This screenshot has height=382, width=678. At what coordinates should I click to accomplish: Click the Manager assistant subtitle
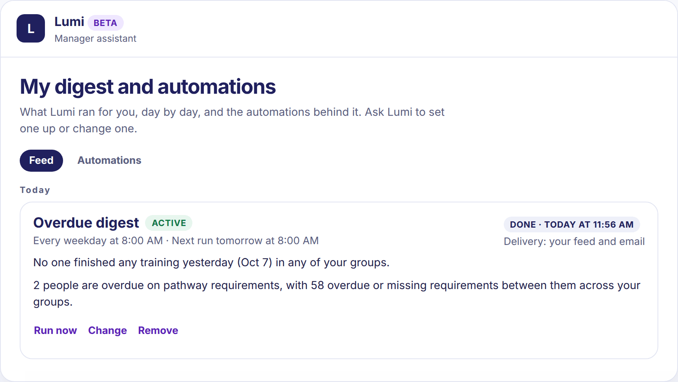(95, 39)
